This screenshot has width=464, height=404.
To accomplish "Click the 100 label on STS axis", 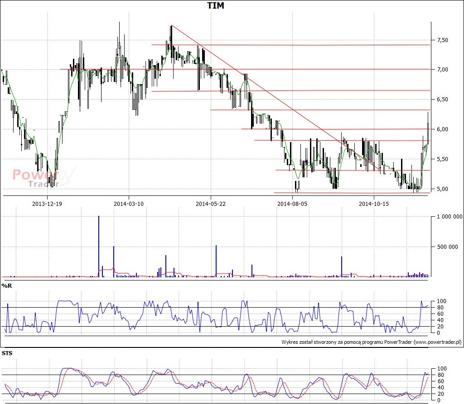I will point(442,369).
